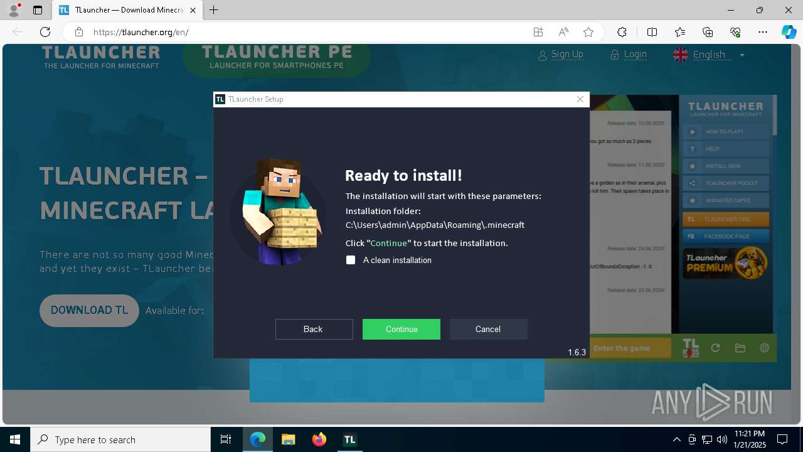Launch Firefox from taskbar
803x452 pixels.
(x=319, y=439)
